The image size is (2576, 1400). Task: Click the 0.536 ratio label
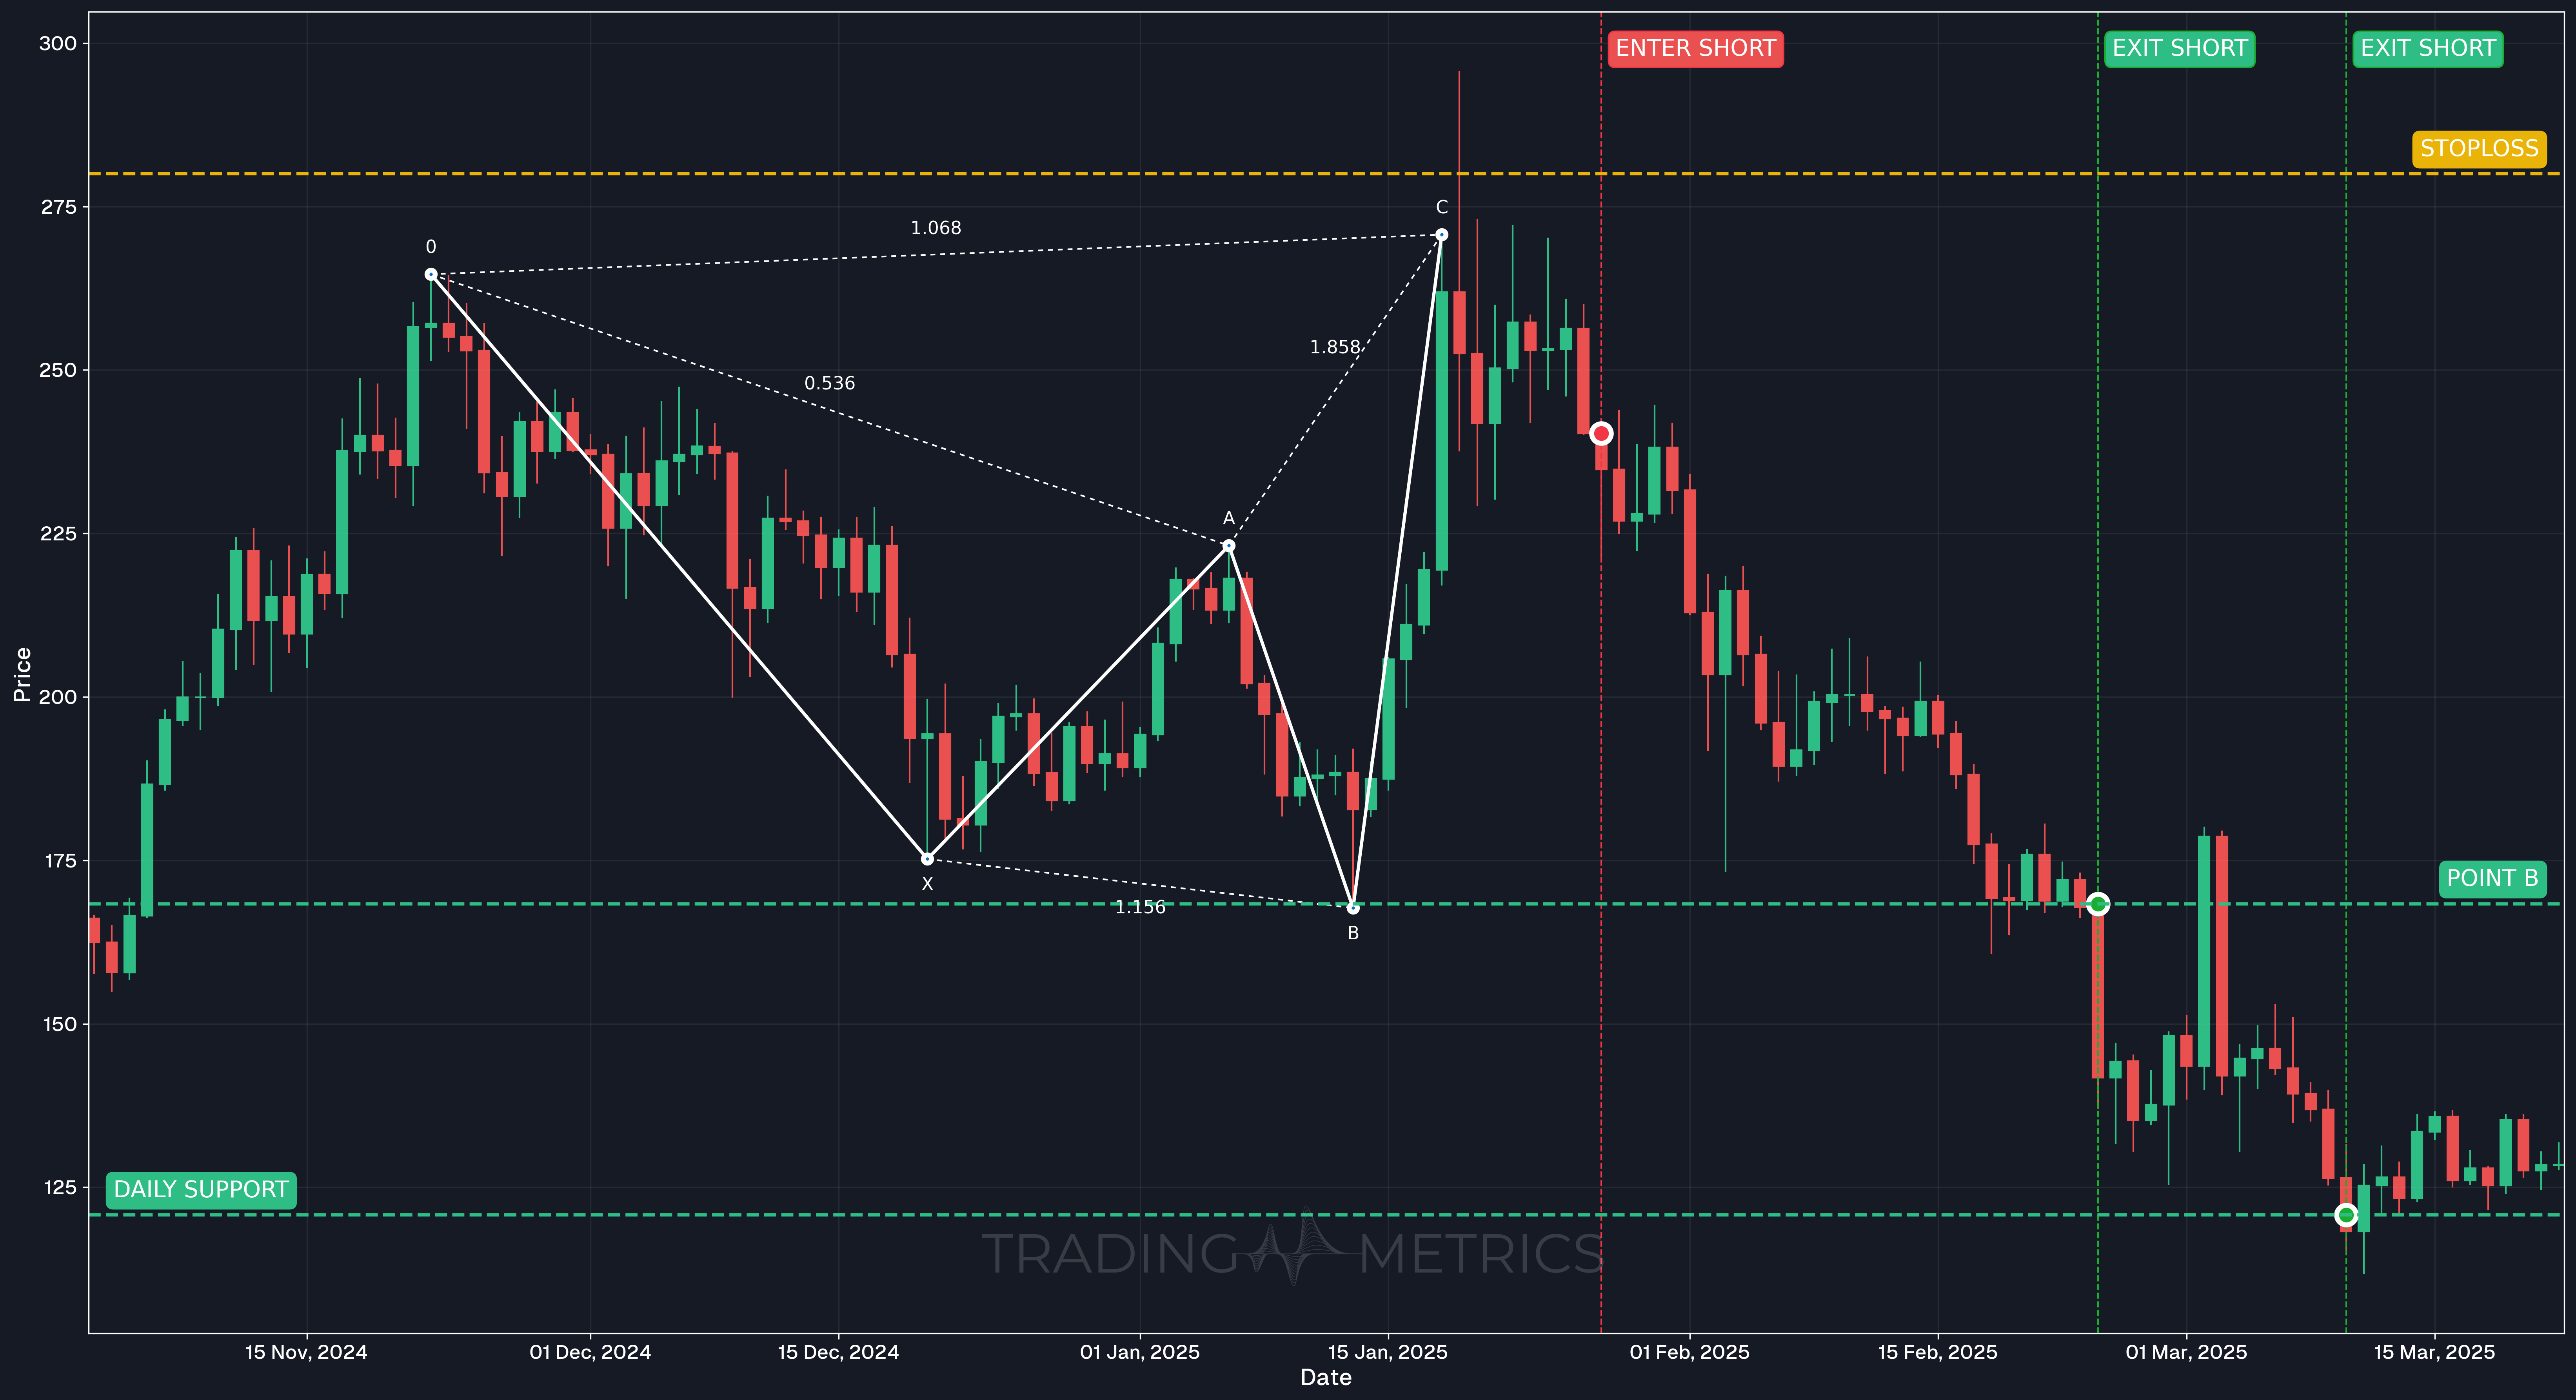(x=830, y=383)
